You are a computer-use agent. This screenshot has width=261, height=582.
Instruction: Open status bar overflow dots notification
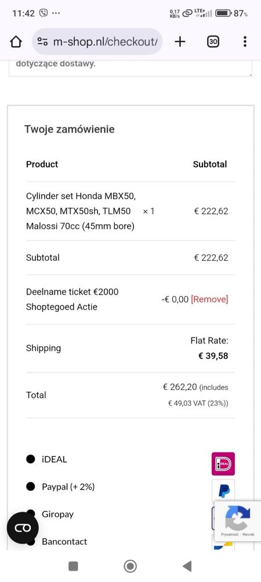56,14
